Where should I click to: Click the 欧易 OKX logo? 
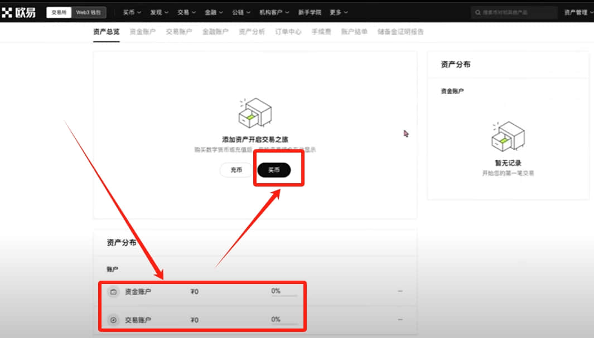tap(18, 12)
